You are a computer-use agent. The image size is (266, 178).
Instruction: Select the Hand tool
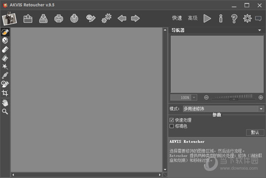pyautogui.click(x=5, y=103)
